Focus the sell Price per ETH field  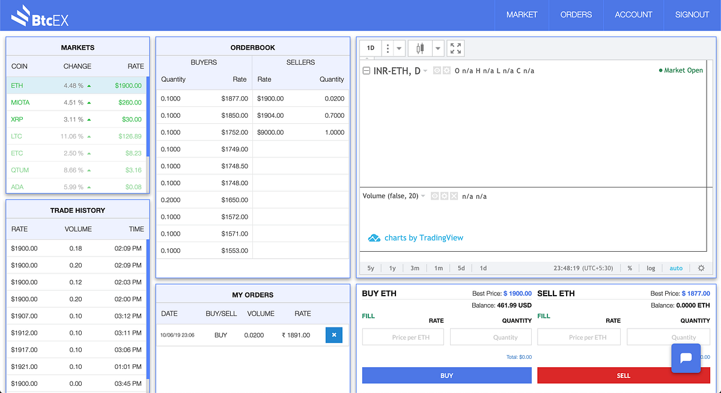point(579,337)
